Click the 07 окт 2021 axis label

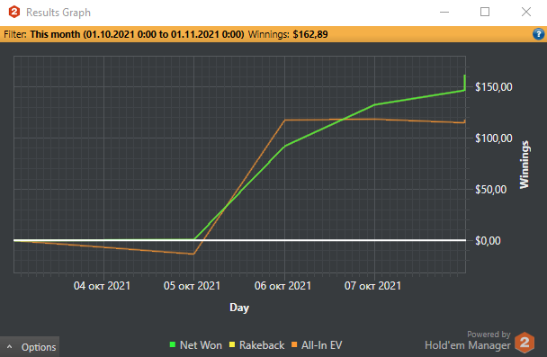tap(372, 286)
